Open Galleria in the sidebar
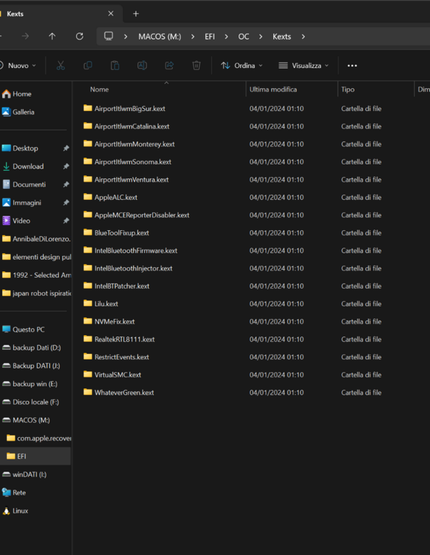 tap(18, 112)
